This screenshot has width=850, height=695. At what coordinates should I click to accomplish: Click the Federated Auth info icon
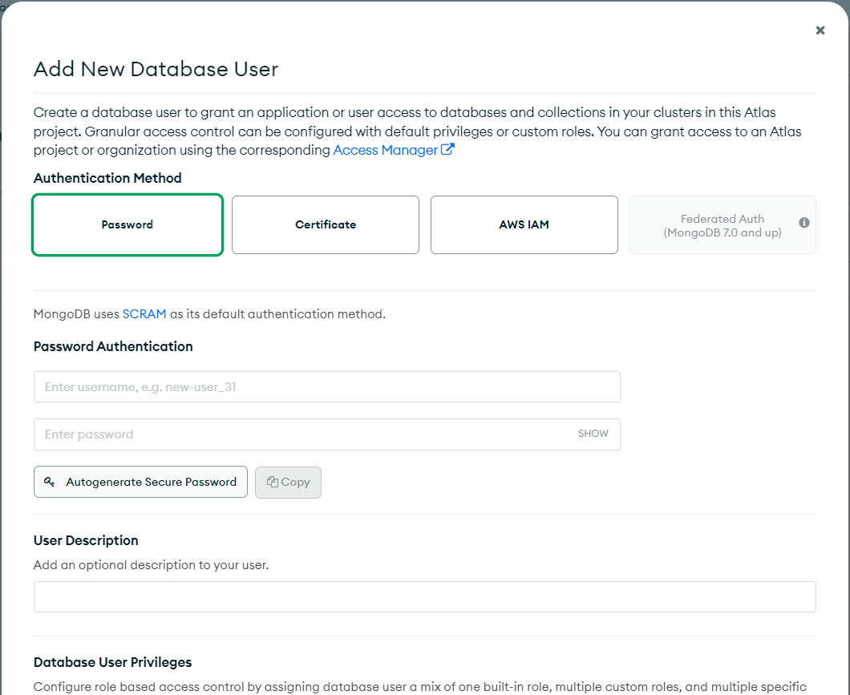804,223
